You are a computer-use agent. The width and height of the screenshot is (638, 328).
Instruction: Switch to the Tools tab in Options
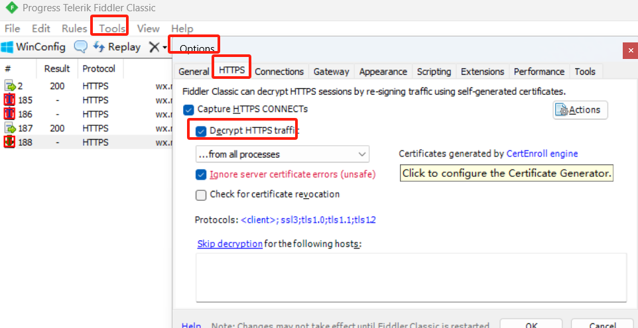point(585,72)
